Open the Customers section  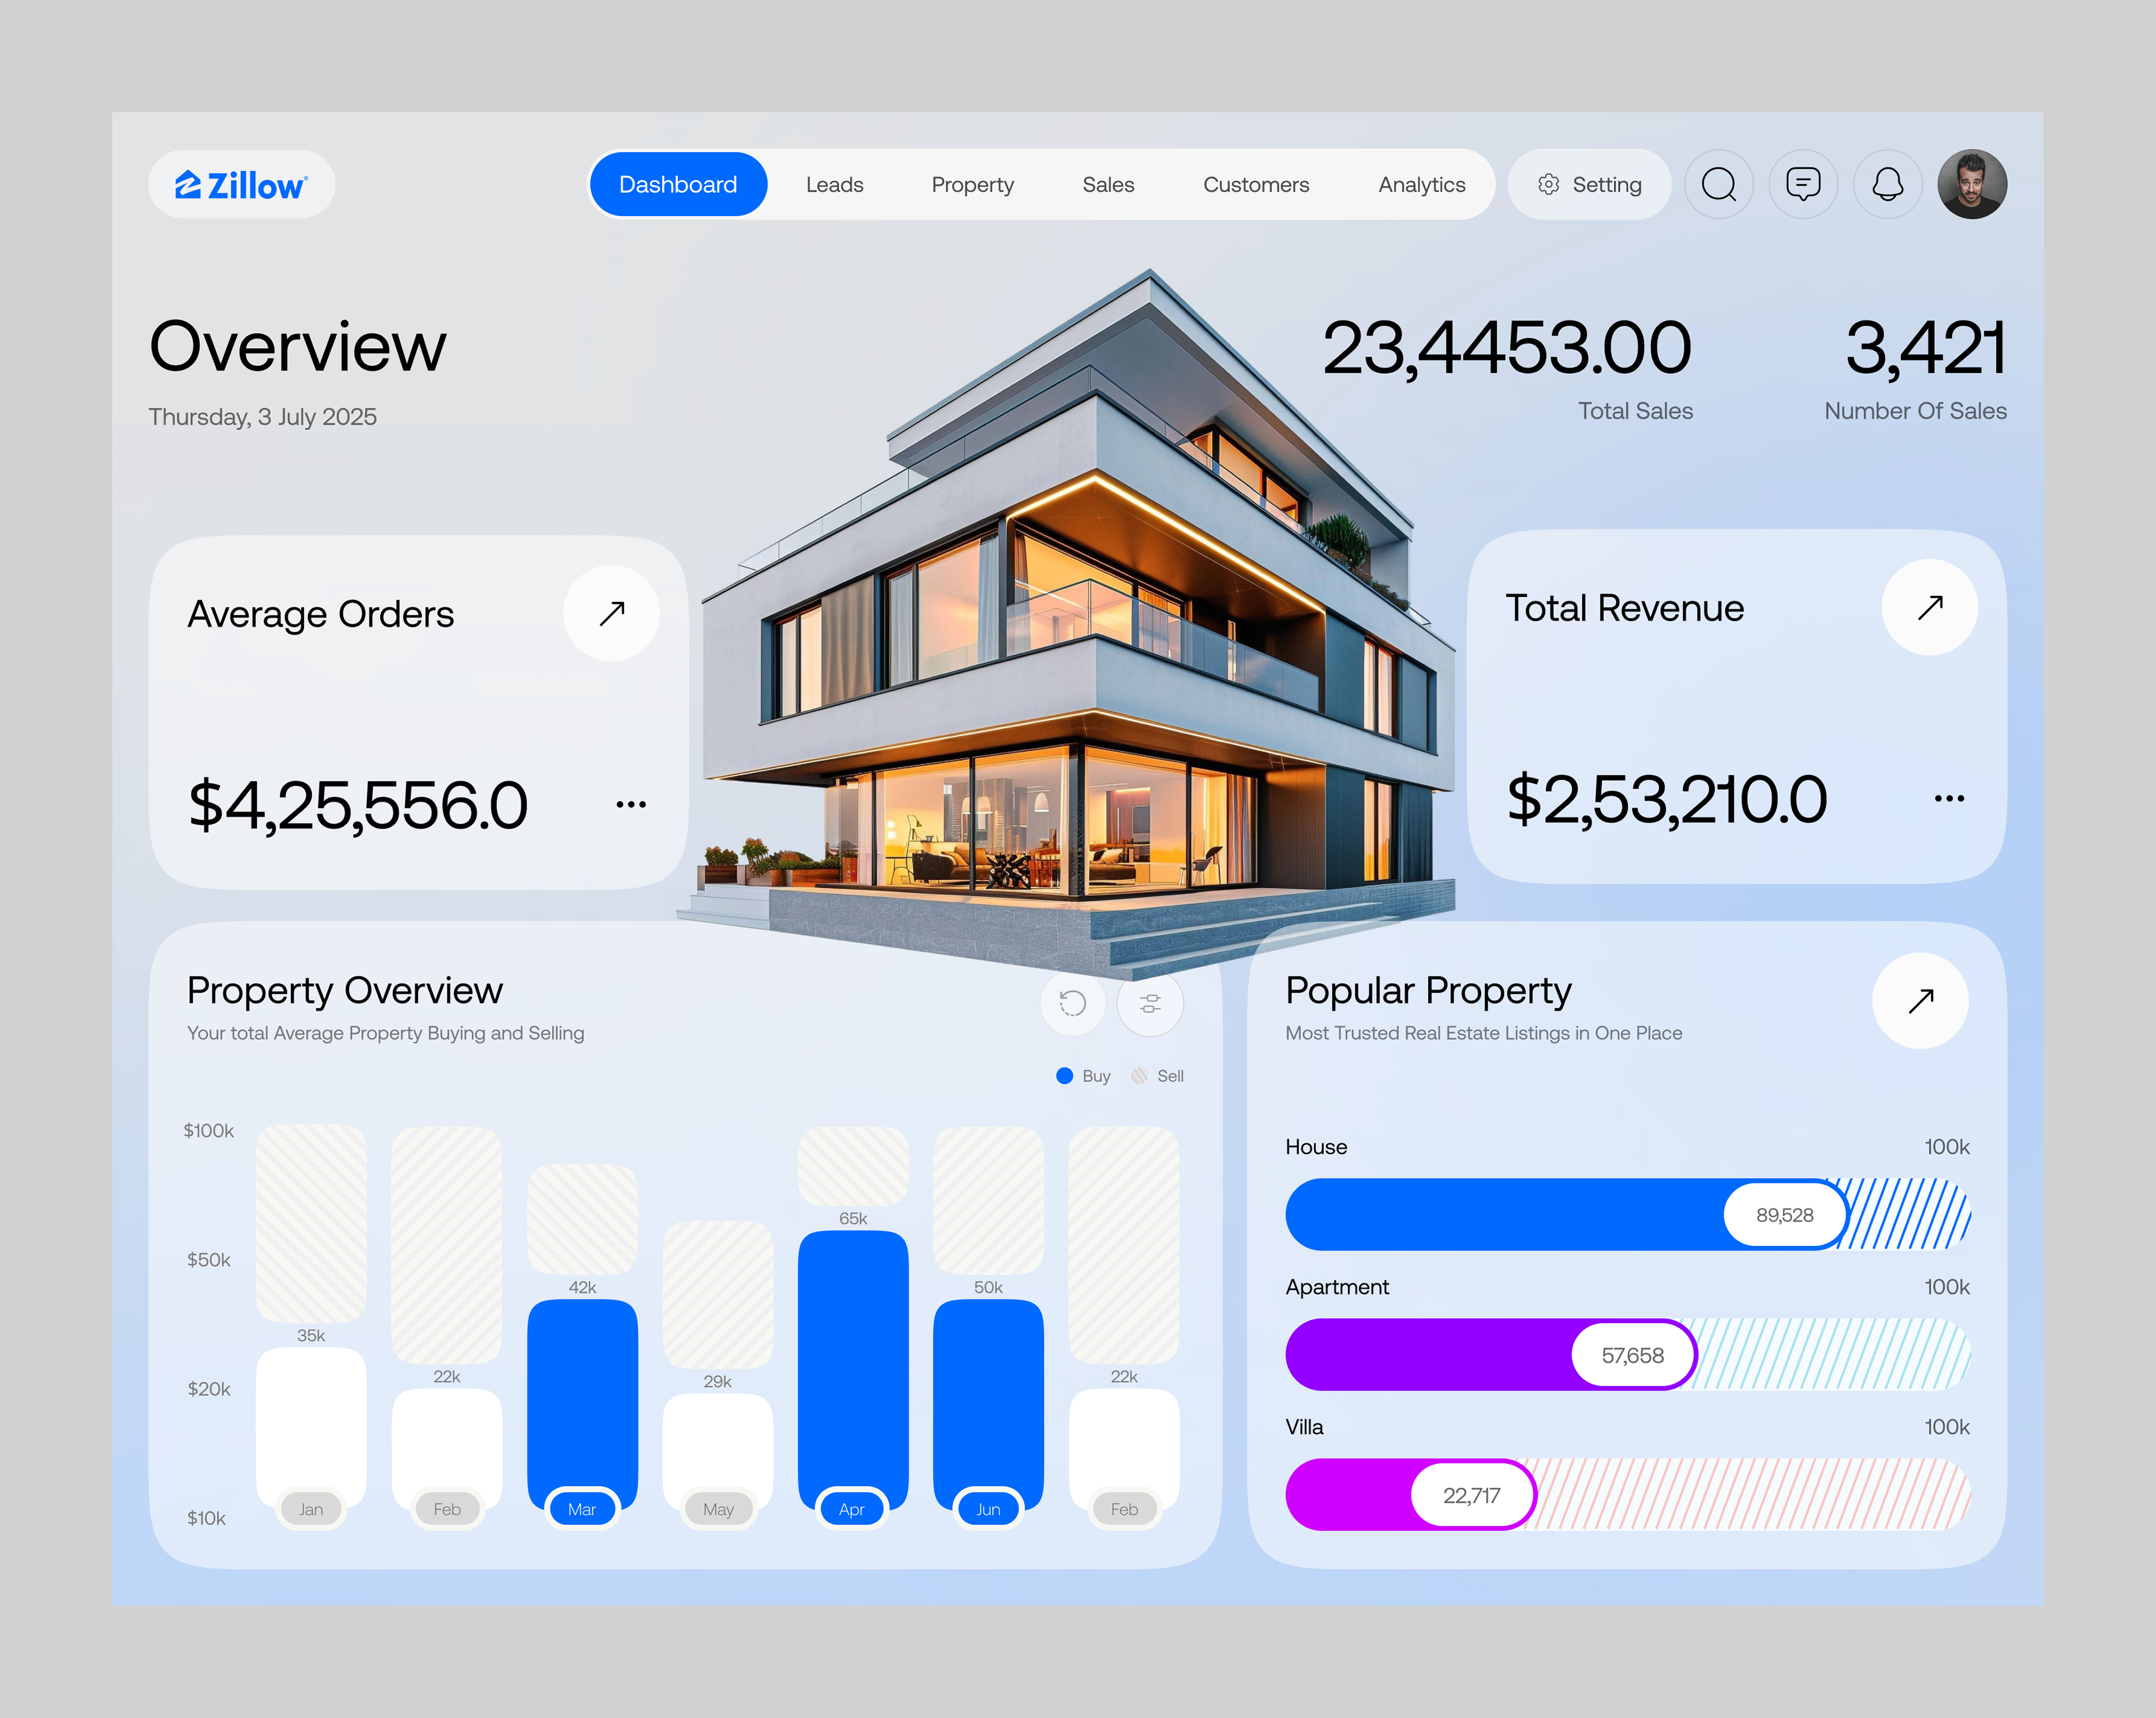point(1256,184)
